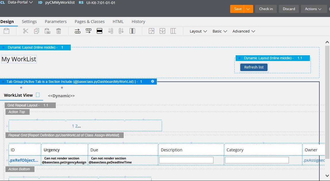Open the Layout dropdown menu

(x=198, y=31)
